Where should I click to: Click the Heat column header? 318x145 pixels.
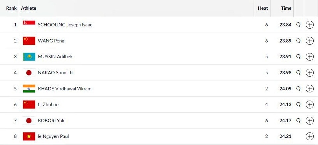263,8
